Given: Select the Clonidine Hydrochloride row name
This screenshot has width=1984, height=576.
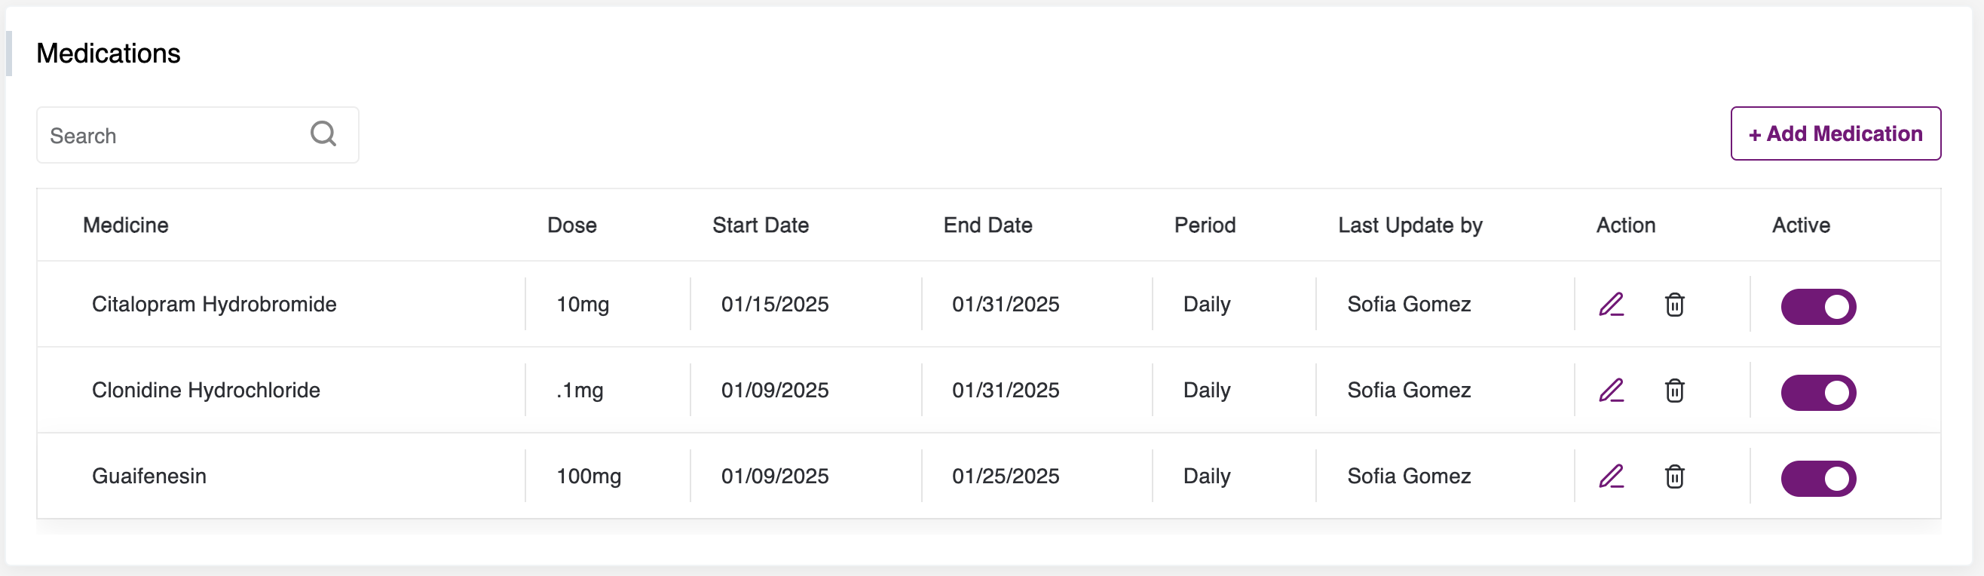Looking at the screenshot, I should 206,391.
